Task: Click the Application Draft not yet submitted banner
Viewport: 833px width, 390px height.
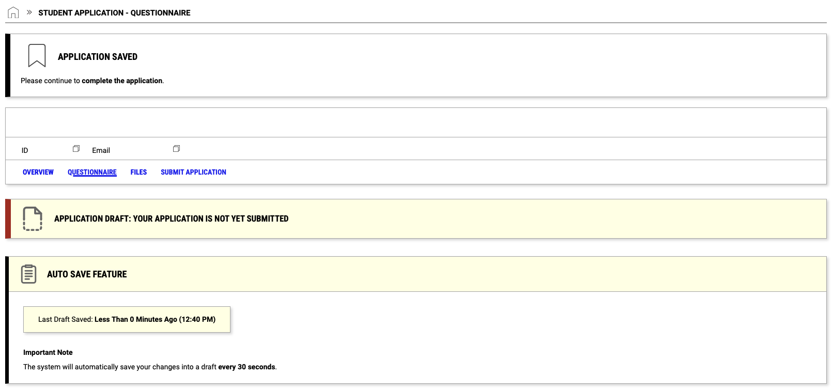Action: pos(416,219)
